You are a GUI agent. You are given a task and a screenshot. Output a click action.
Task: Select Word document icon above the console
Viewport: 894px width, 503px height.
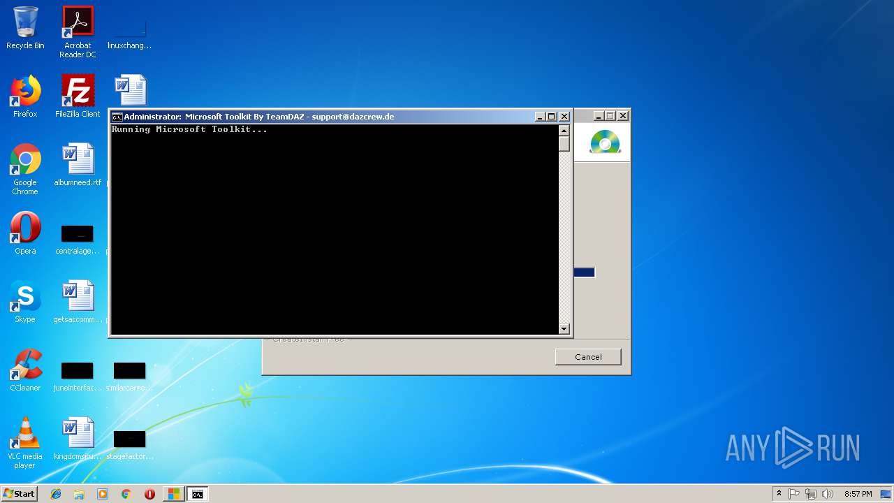131,89
